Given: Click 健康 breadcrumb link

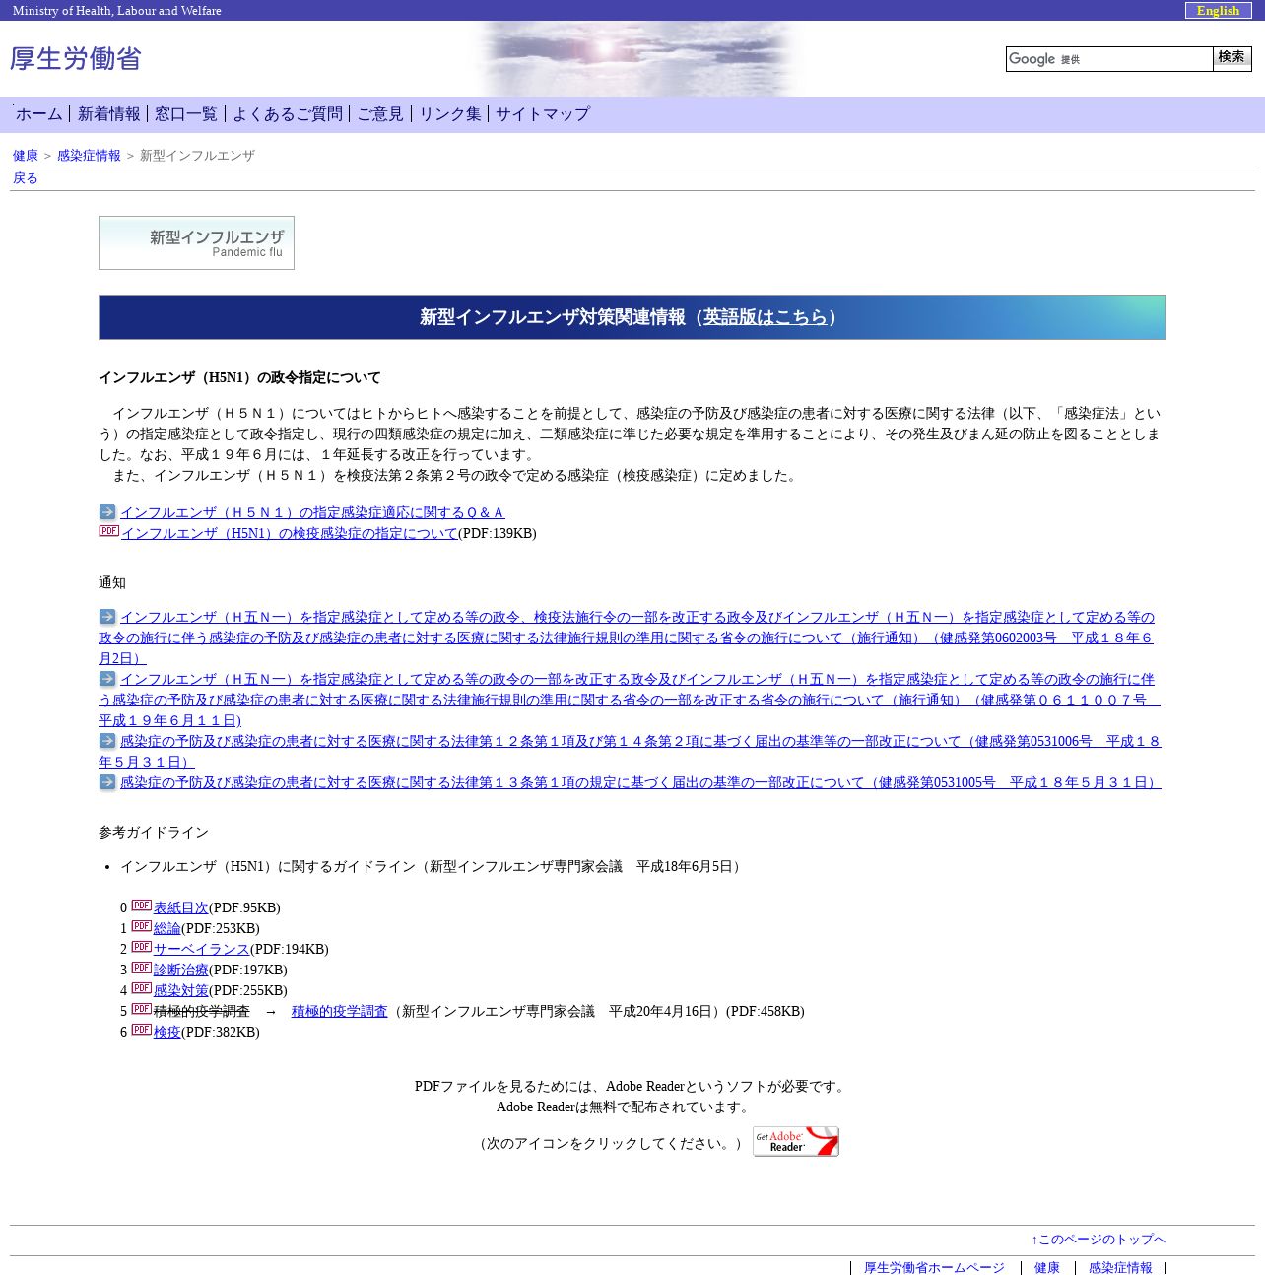Looking at the screenshot, I should coord(26,156).
